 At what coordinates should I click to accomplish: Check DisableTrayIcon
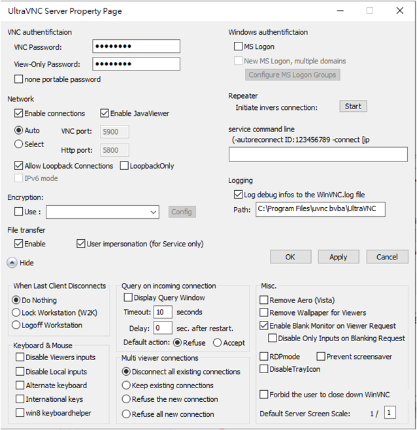click(264, 369)
